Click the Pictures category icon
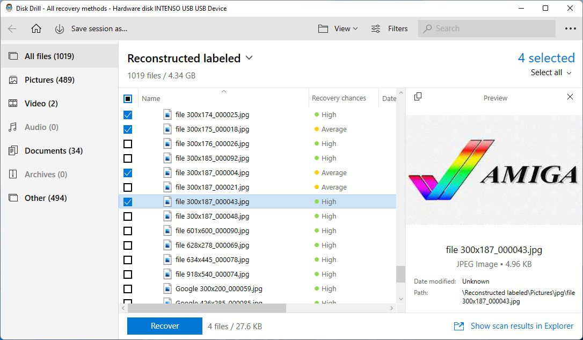Screen dimensions: 583x340 13,80
